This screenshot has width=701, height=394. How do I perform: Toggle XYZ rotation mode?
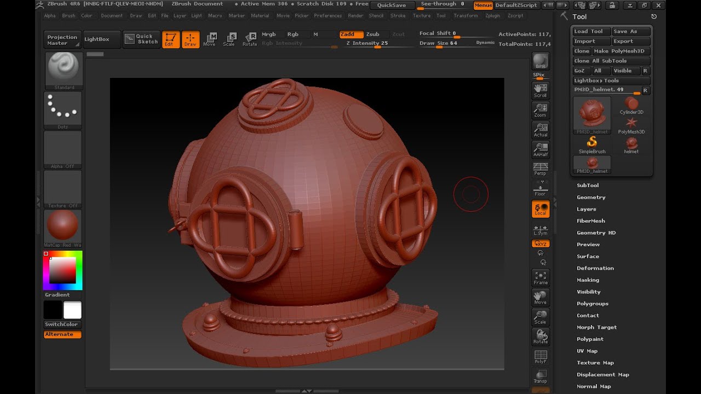pyautogui.click(x=541, y=244)
